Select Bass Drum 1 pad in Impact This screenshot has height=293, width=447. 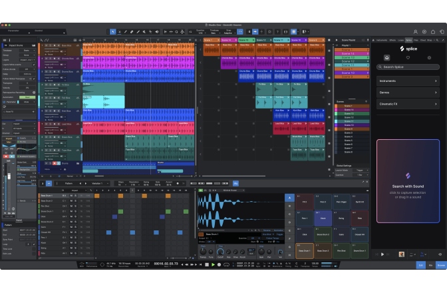[x=304, y=251]
